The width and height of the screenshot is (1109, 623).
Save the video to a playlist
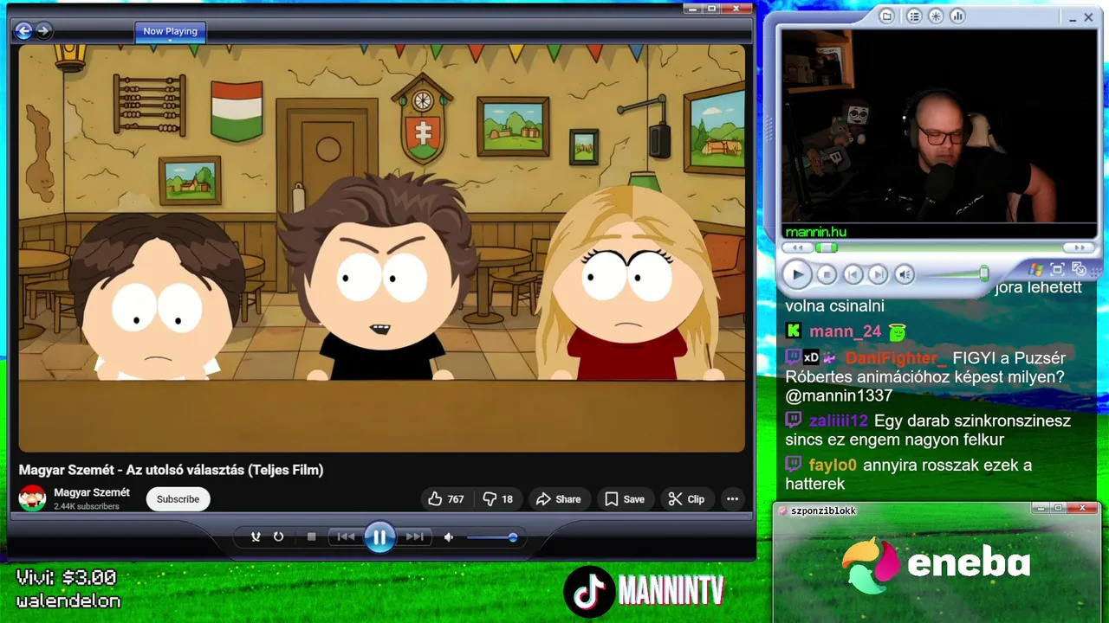(x=625, y=499)
